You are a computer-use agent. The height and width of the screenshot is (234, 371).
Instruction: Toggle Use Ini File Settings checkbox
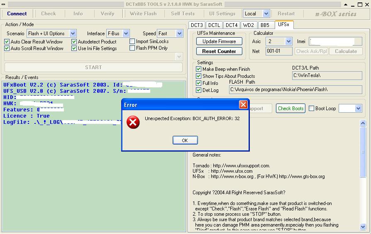tap(74, 48)
